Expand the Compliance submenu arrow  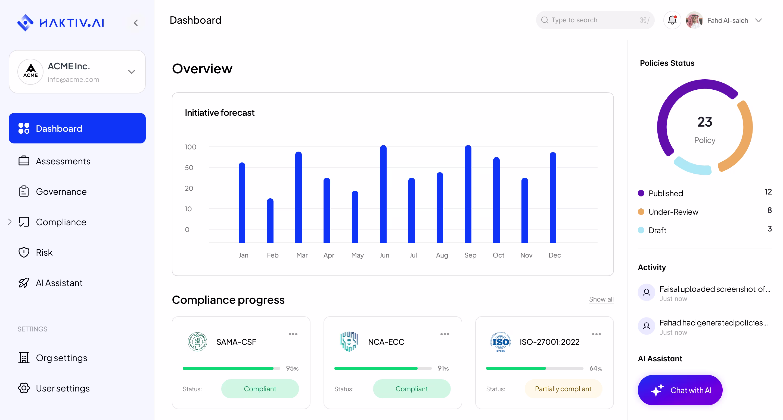coord(10,222)
